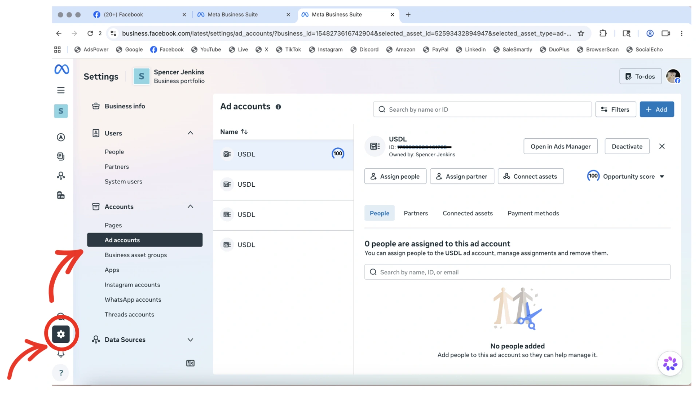Select the S business portfolio icon in rail

click(x=61, y=111)
